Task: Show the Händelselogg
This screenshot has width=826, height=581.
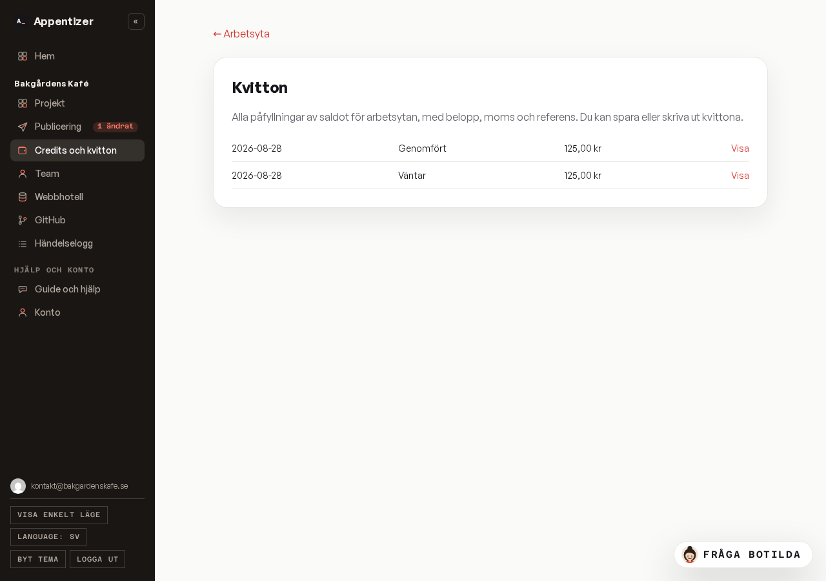Action: (77, 243)
